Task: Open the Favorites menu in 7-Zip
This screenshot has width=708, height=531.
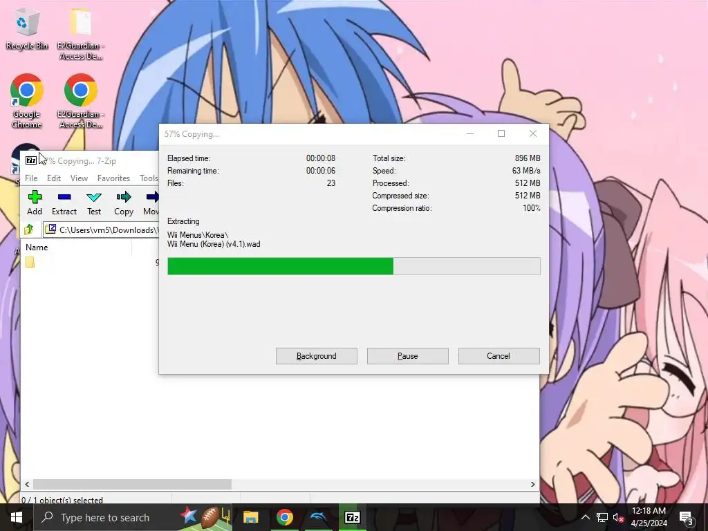Action: [x=114, y=178]
